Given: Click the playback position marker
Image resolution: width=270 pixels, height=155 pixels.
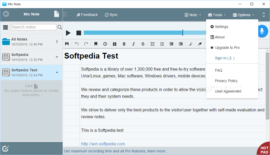Looking at the screenshot, I should [183, 33].
